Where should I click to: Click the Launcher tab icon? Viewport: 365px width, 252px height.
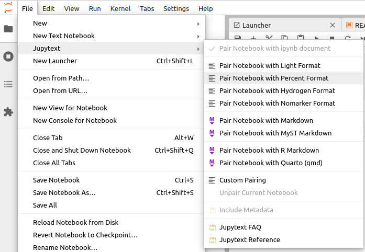237,25
